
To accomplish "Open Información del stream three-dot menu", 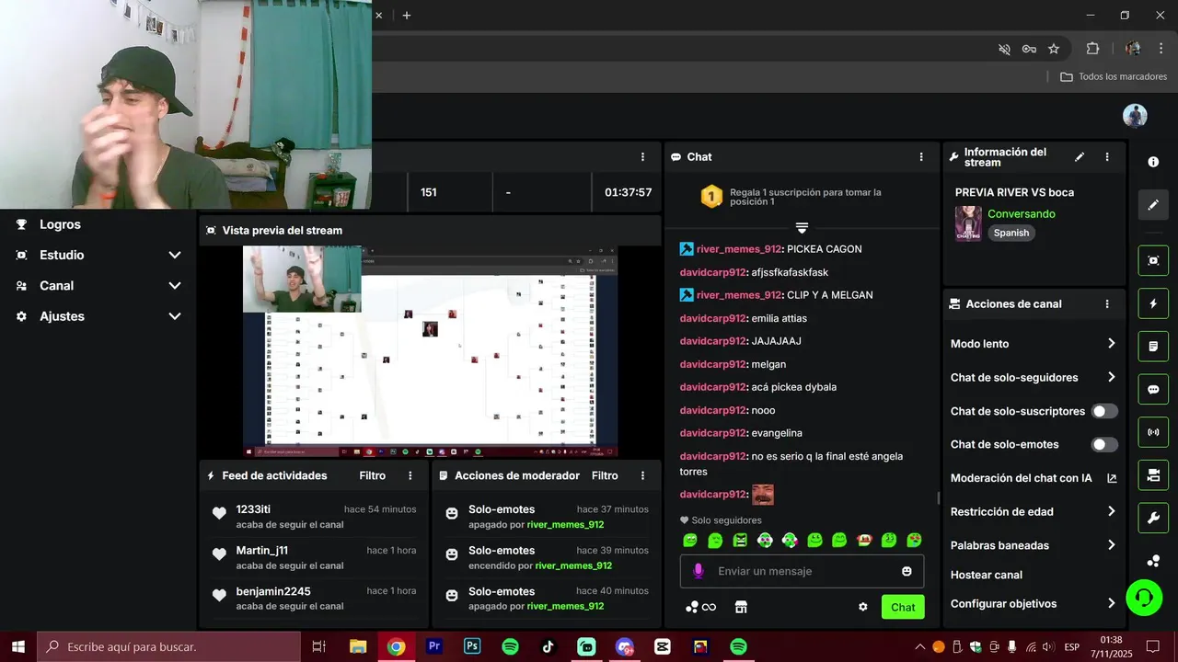I will point(1107,157).
